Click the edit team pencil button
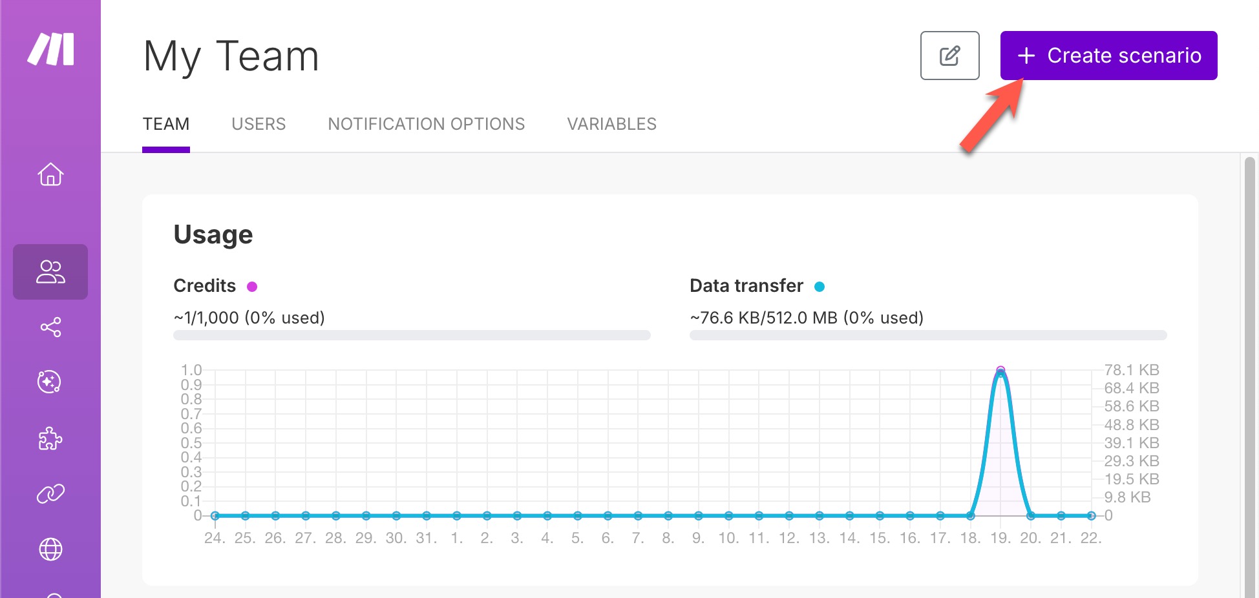This screenshot has height=598, width=1259. [949, 56]
